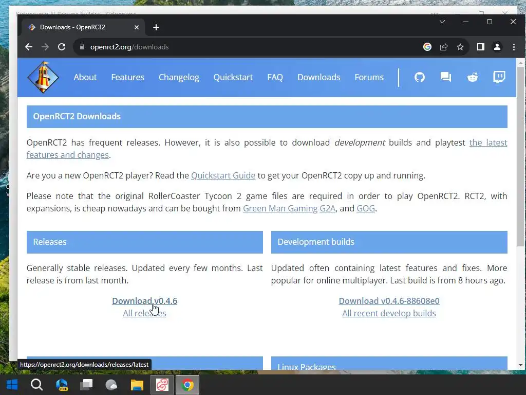The width and height of the screenshot is (526, 395).
Task: Click Download v0.4.6 release link
Action: coord(144,301)
